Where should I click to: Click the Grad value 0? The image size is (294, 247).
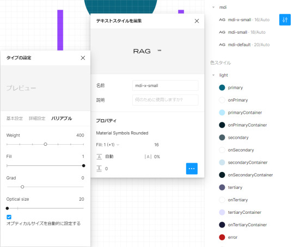[x=83, y=178]
